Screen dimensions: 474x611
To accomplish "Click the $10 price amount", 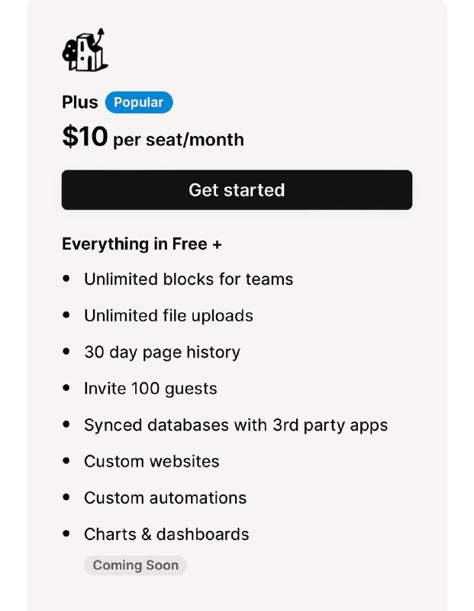I will click(85, 137).
